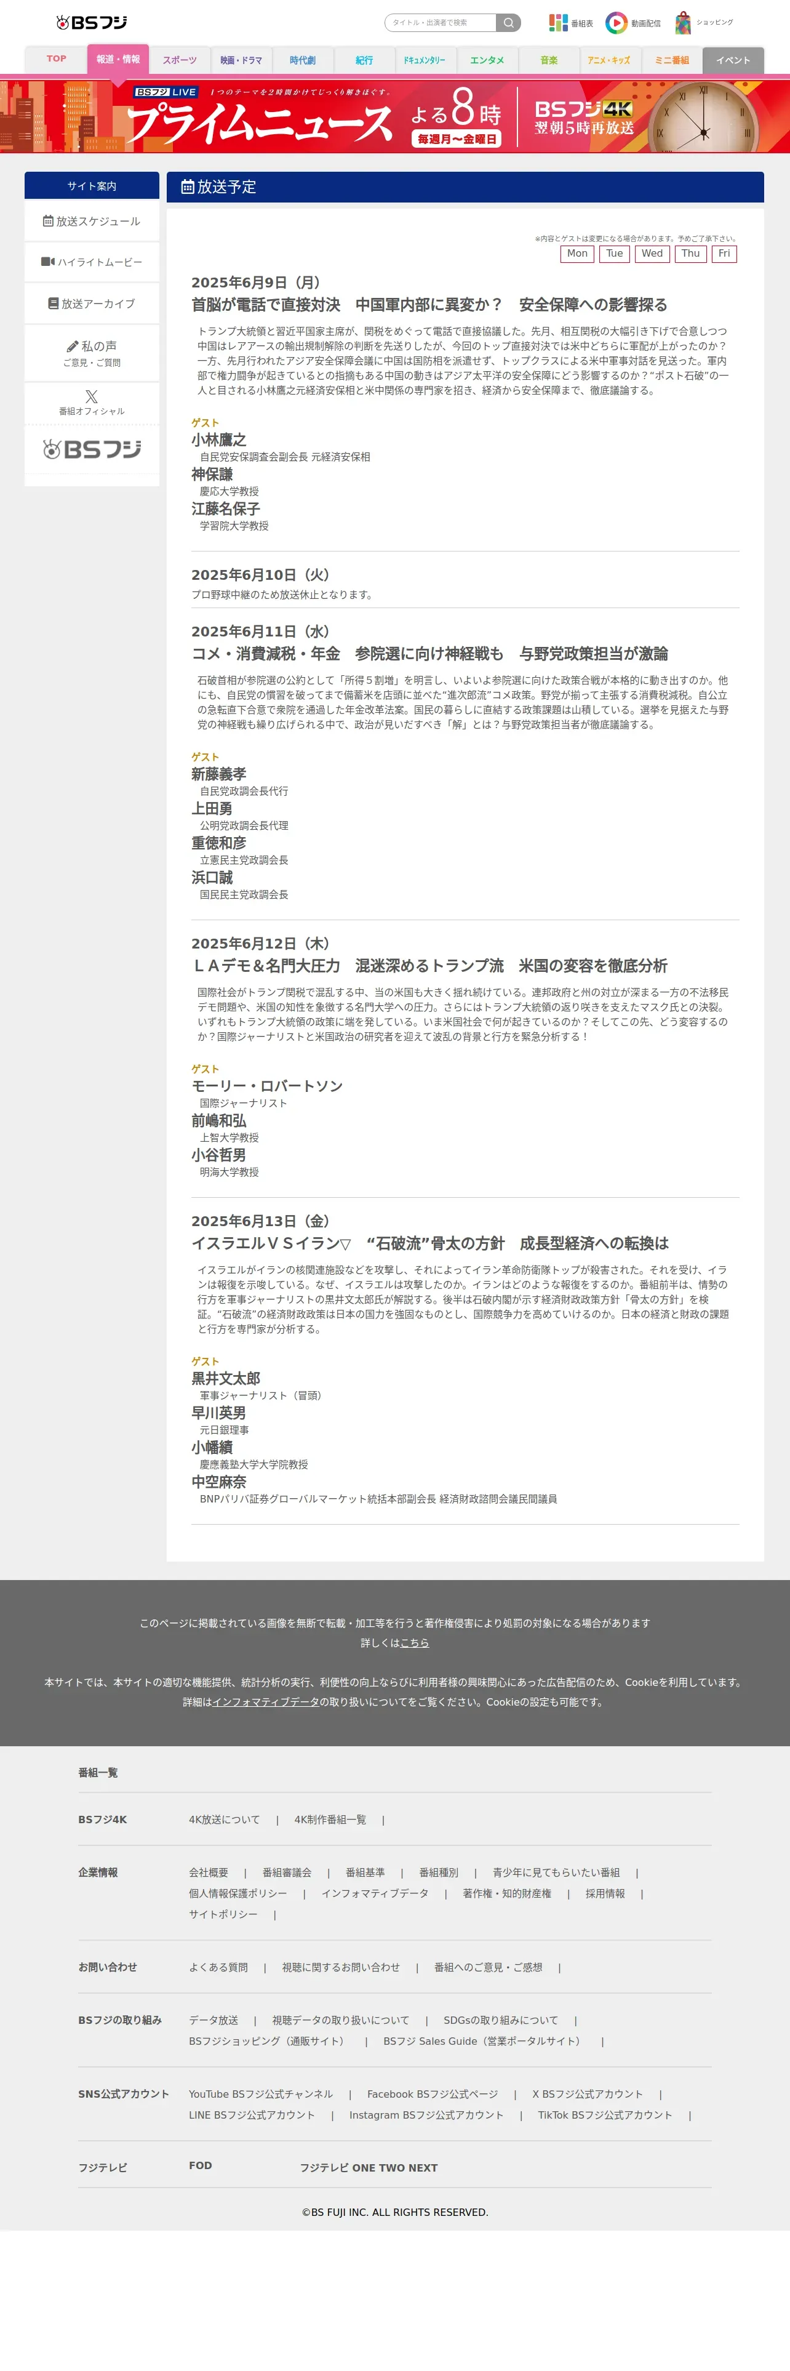Open 放送スケジュール in the sidebar
This screenshot has width=790, height=2371.
(x=91, y=221)
